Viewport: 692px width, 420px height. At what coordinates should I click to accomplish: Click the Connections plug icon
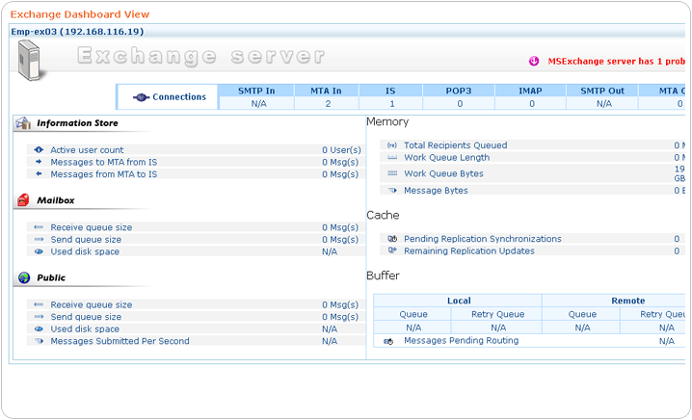pyautogui.click(x=142, y=97)
